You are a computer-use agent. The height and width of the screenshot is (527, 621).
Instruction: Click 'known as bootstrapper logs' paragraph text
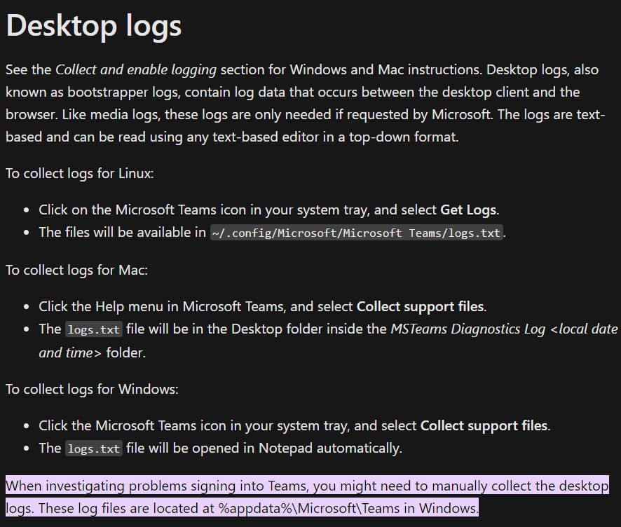point(93,93)
